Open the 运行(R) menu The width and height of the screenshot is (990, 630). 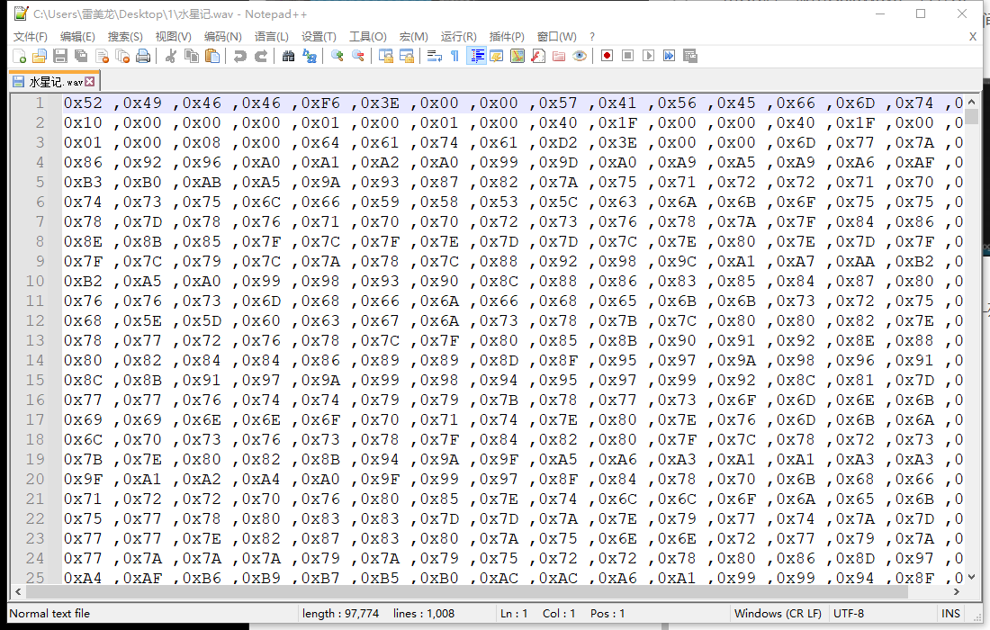point(458,37)
